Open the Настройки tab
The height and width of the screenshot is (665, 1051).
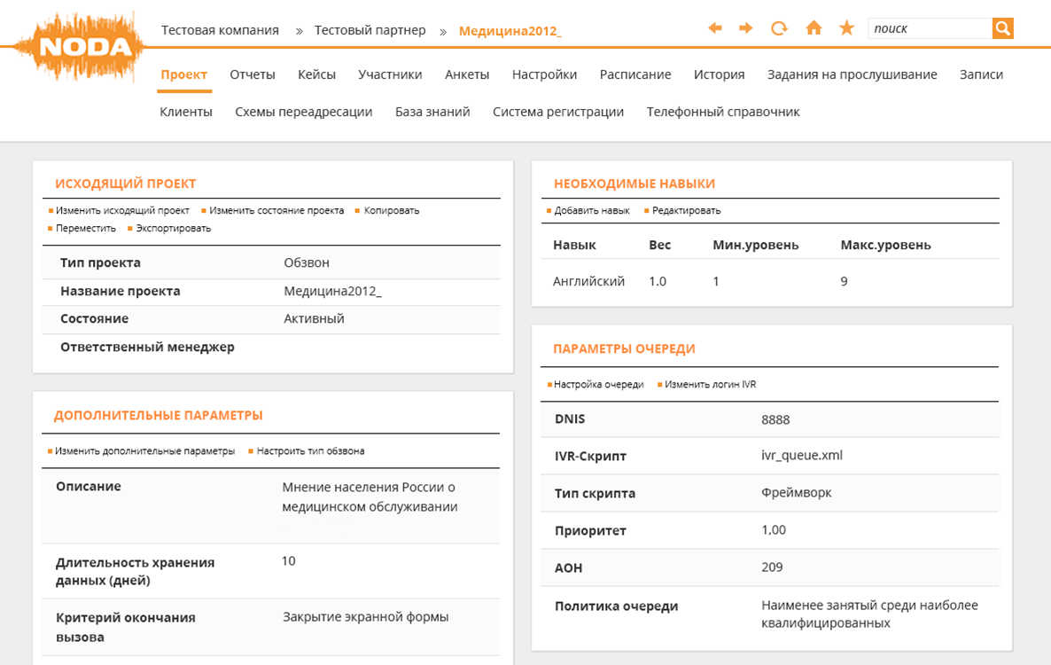pos(544,74)
